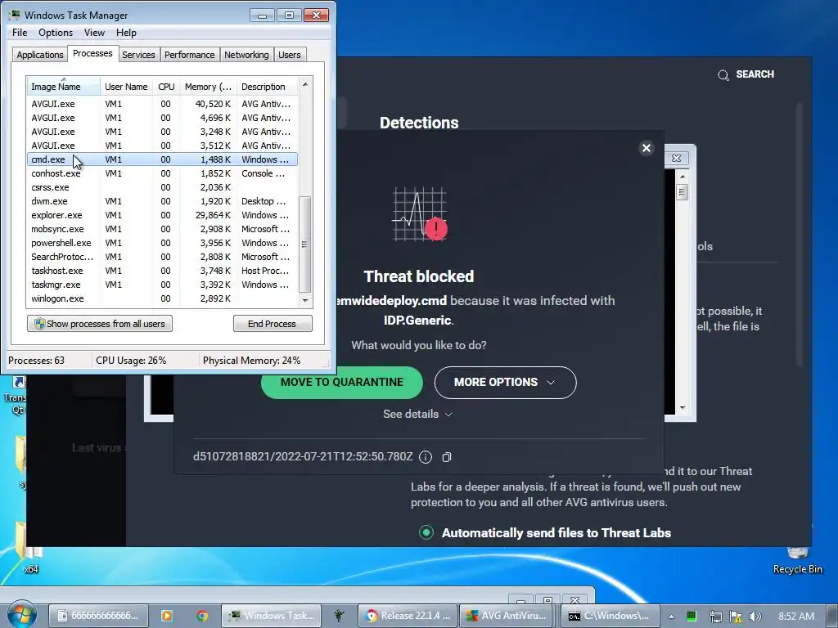Select the SearchProtoc... process row
The image size is (838, 628).
162,257
